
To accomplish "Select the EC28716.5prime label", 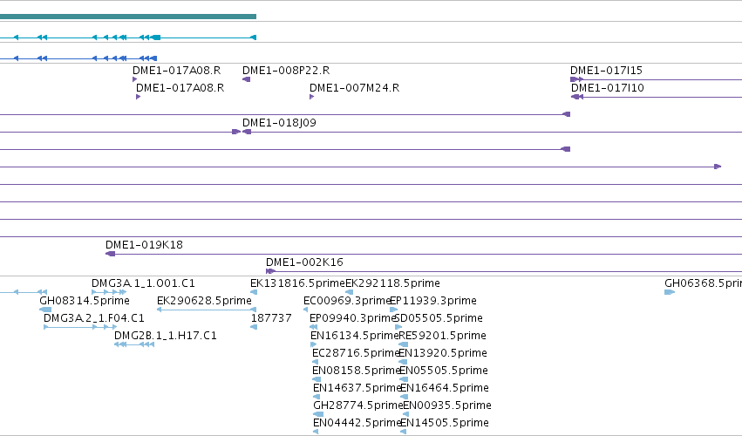I will click(356, 354).
